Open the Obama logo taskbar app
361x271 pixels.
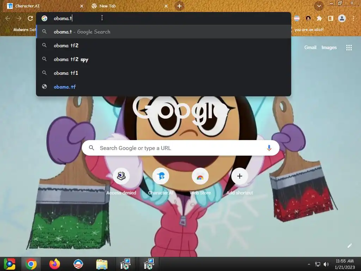point(78,264)
